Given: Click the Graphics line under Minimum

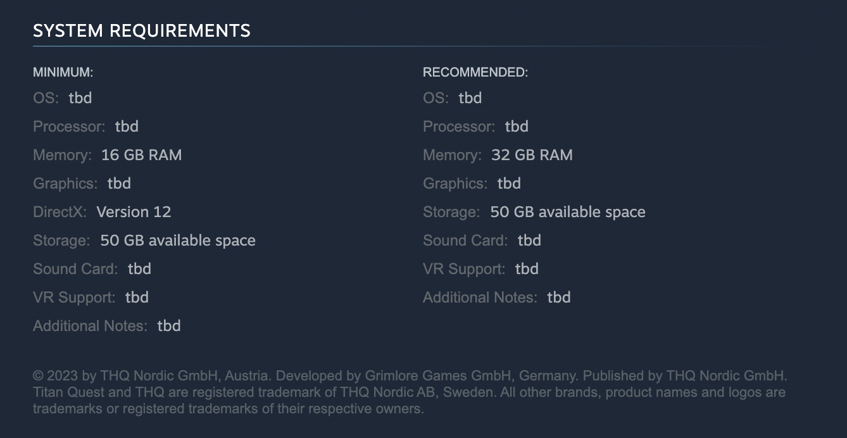Looking at the screenshot, I should 82,184.
